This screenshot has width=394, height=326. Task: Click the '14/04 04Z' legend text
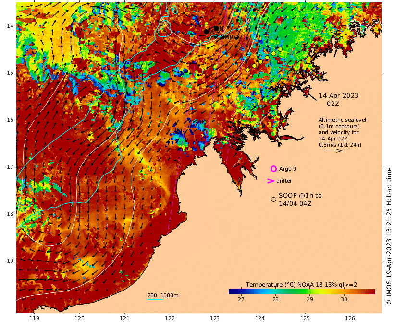295,203
